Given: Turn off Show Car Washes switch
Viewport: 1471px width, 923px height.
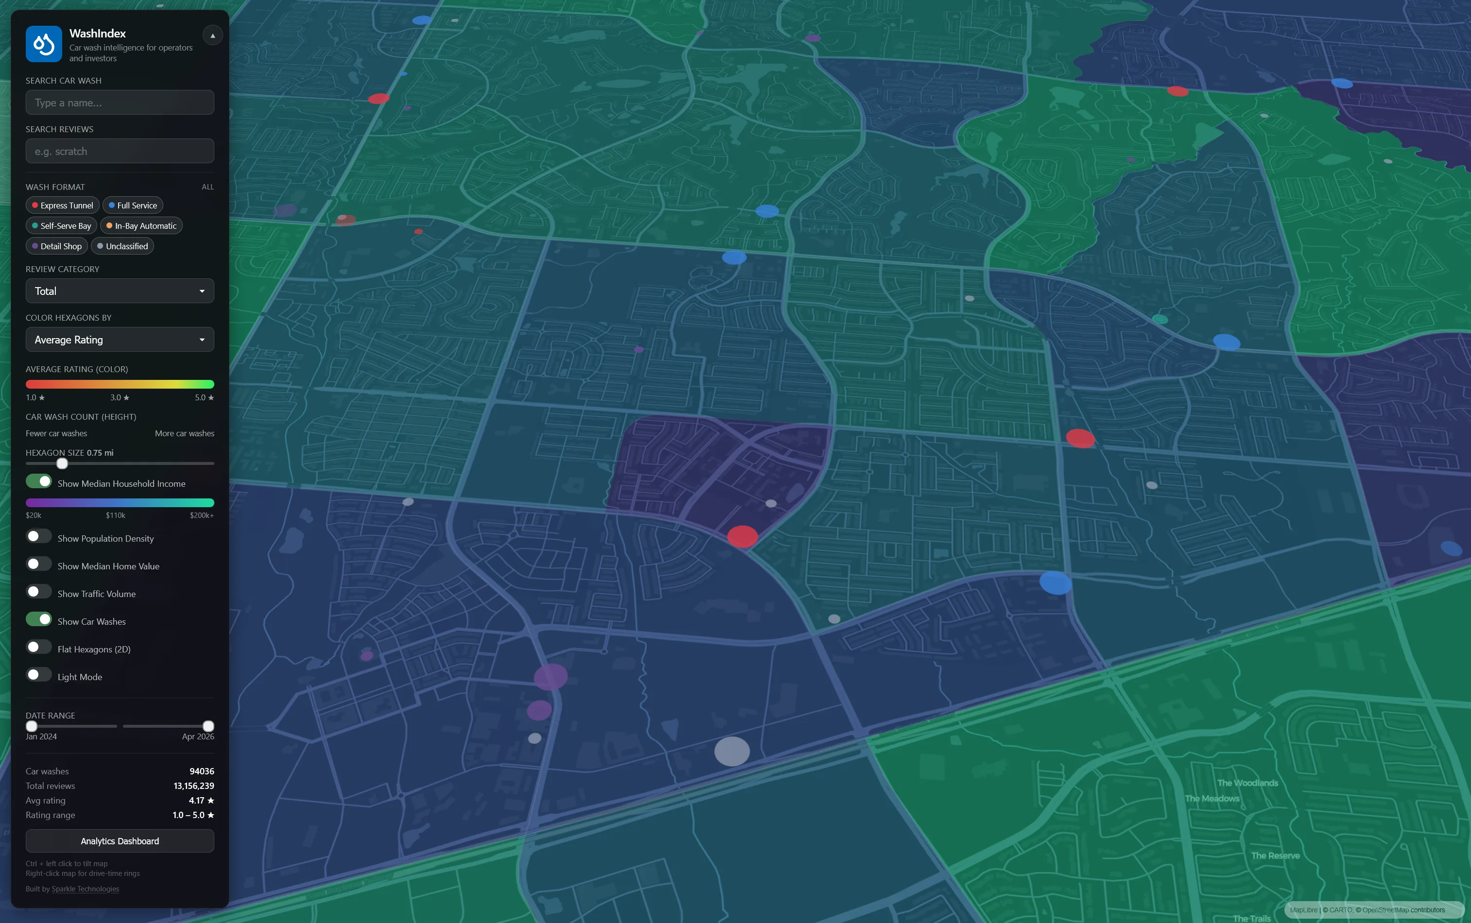Looking at the screenshot, I should 38,619.
